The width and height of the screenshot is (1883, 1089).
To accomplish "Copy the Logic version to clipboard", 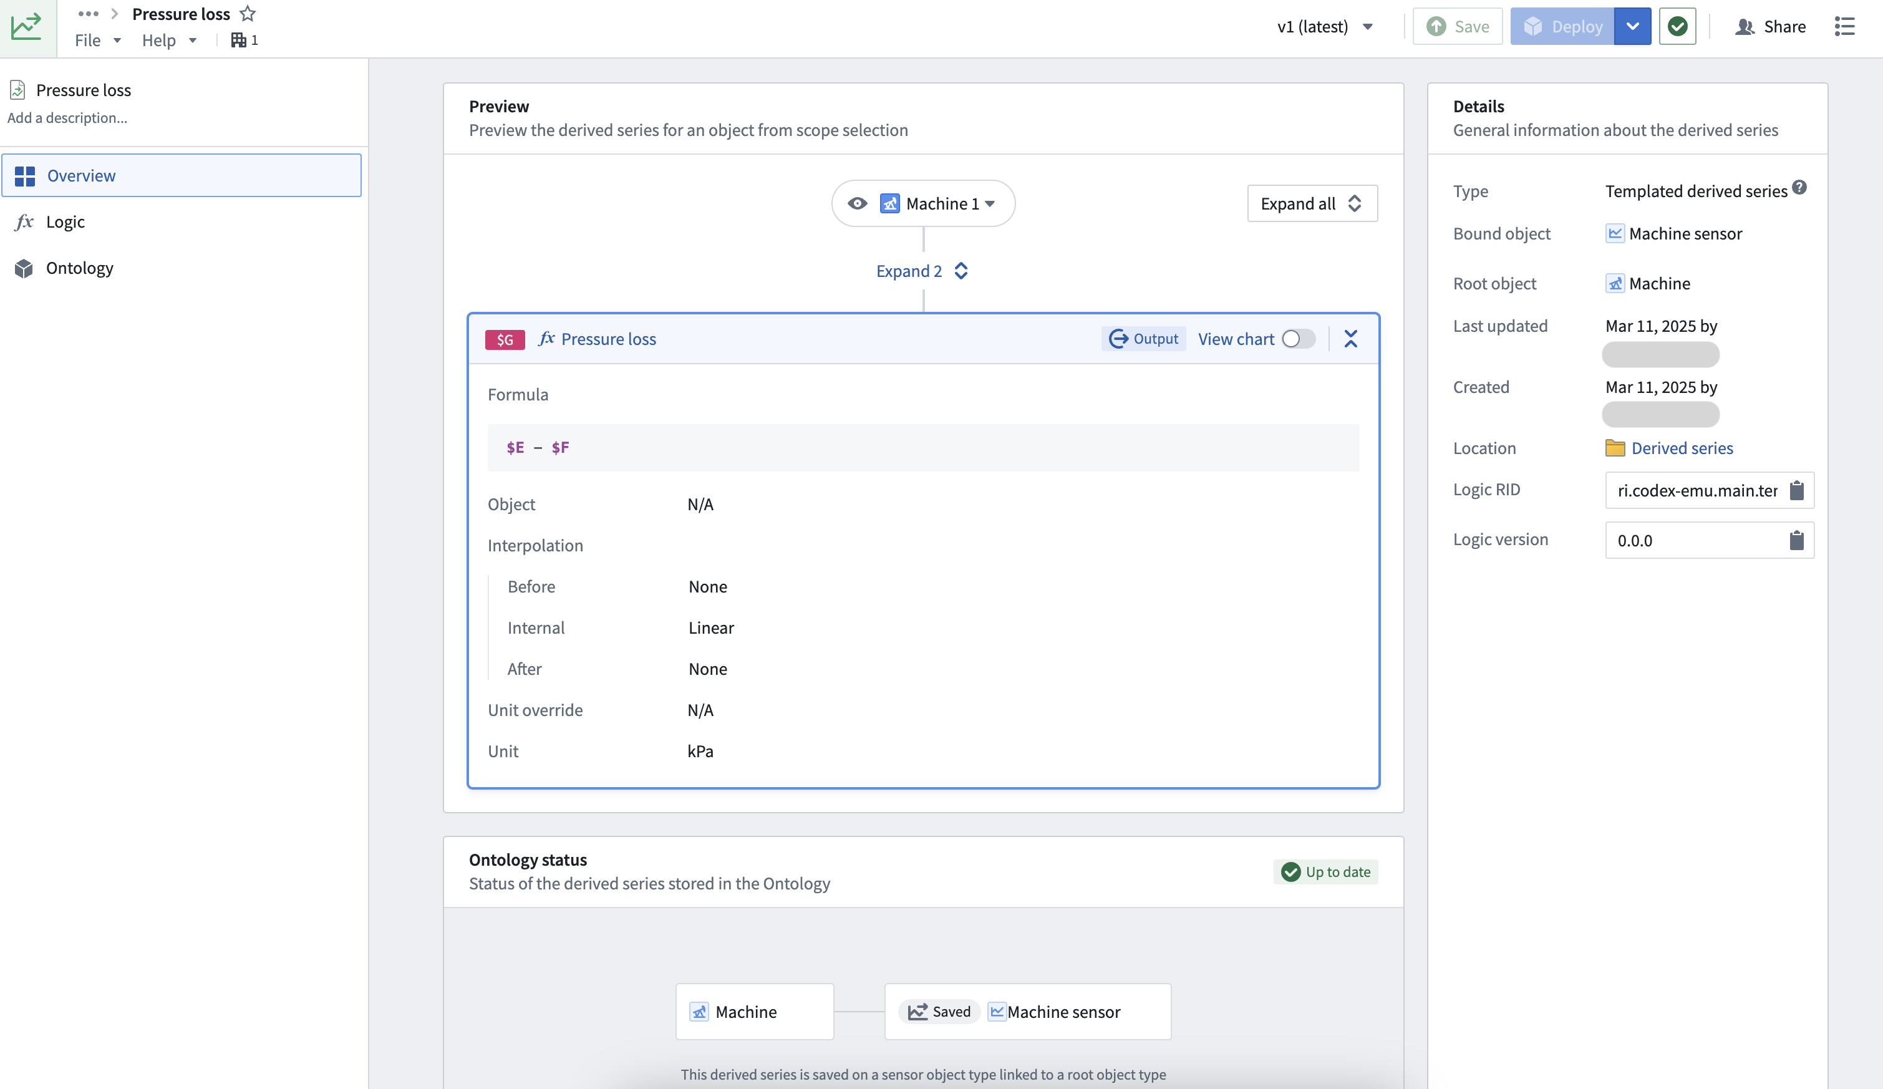I will click(x=1797, y=540).
